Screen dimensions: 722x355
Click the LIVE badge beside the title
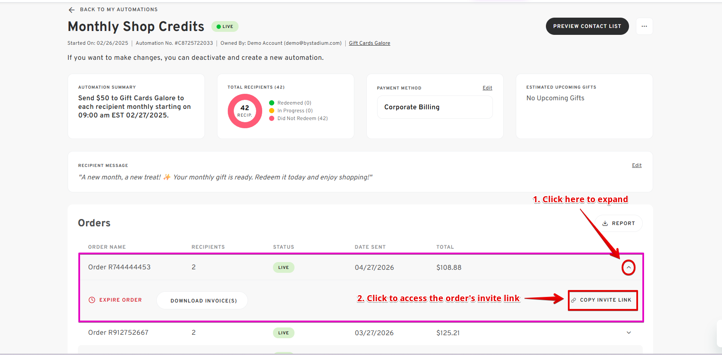coord(225,27)
